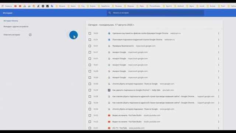Open Поисковые подсказки в адресной строке link
The height and width of the screenshot is (133, 236).
click(x=137, y=40)
